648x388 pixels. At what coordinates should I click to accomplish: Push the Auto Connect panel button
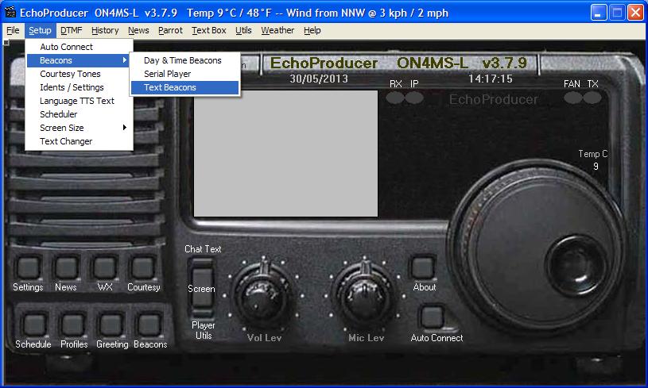coord(433,317)
